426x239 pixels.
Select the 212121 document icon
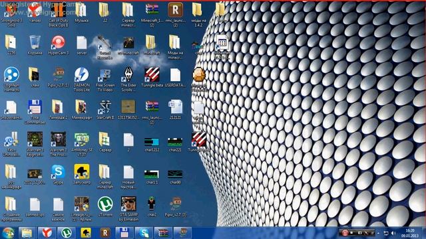point(175,110)
